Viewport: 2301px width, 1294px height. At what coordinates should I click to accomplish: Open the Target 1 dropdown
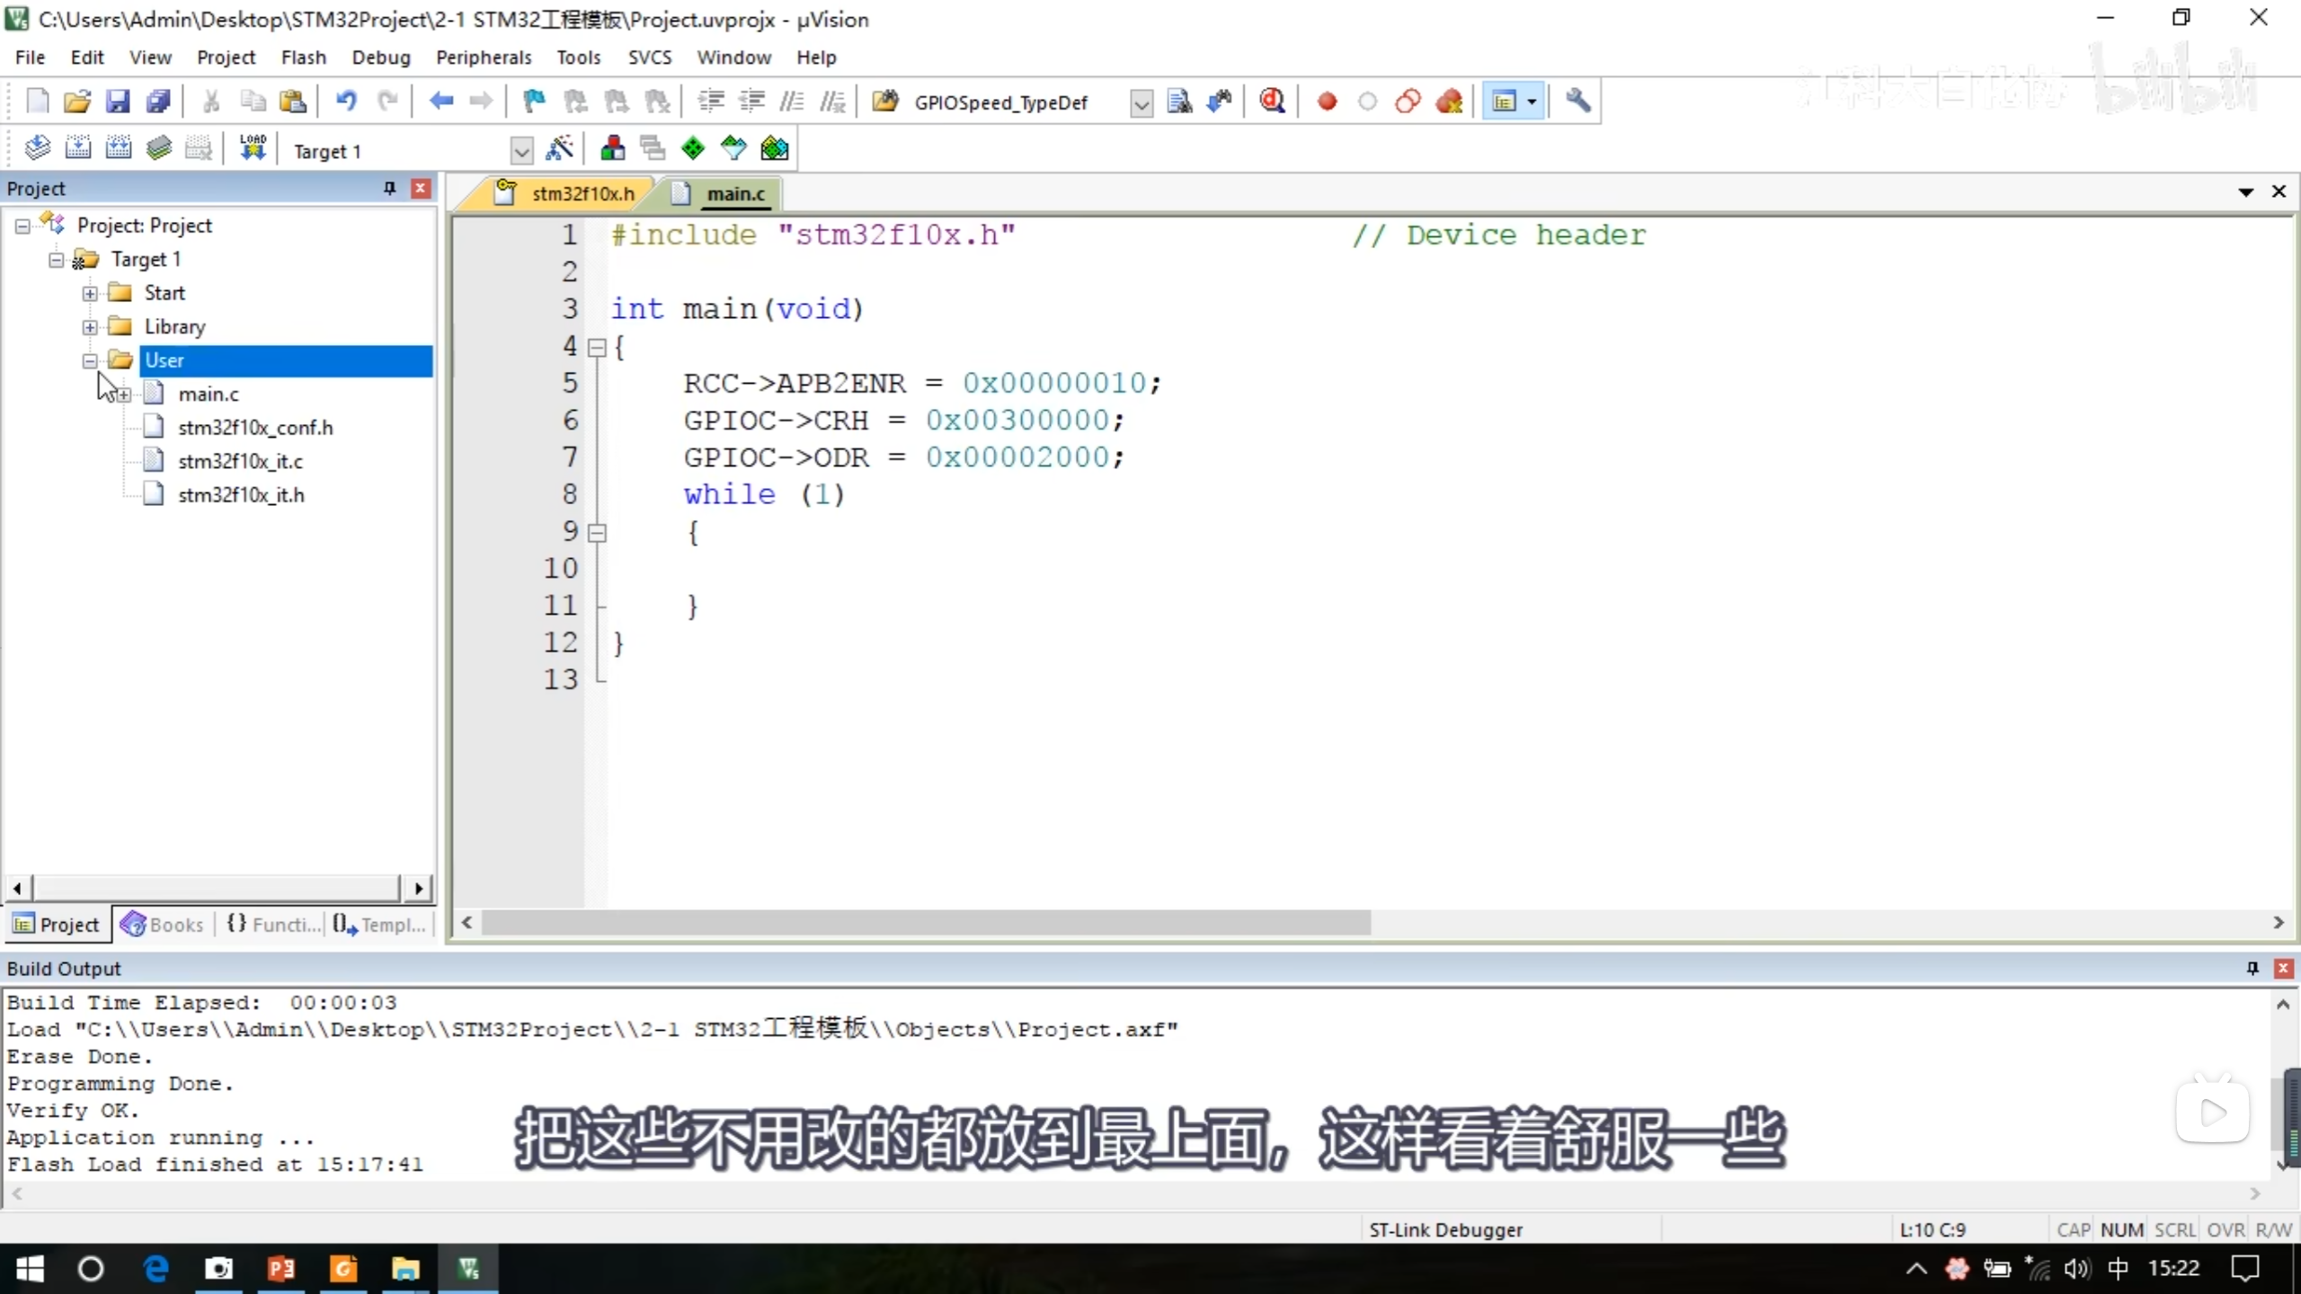pos(521,151)
